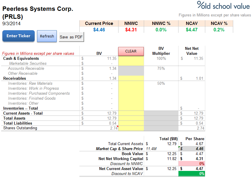Select the 11.35 BV value for Cash & Equivalents
This screenshot has height=180, width=252.
point(112,59)
